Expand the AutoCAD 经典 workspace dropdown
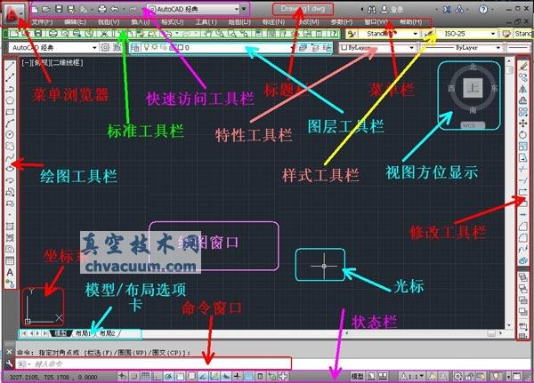 [x=93, y=47]
